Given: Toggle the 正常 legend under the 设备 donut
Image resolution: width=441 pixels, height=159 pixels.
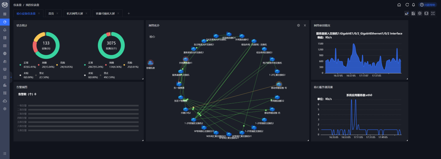Looking at the screenshot, I should click(26, 63).
